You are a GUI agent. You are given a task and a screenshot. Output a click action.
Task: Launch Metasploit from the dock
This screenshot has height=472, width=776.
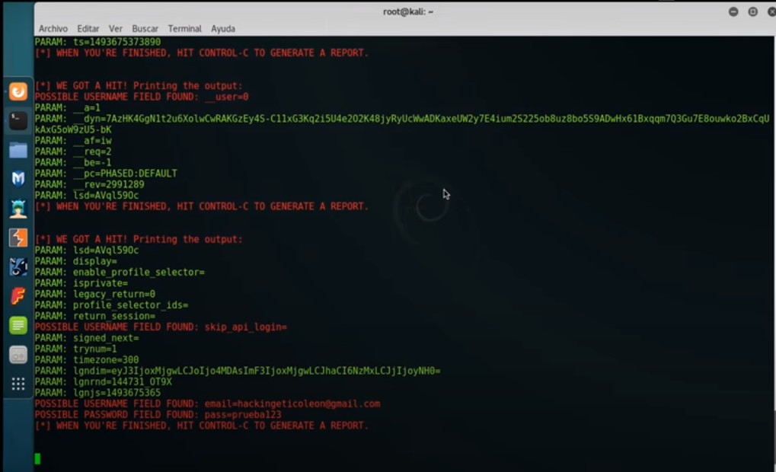pyautogui.click(x=18, y=179)
